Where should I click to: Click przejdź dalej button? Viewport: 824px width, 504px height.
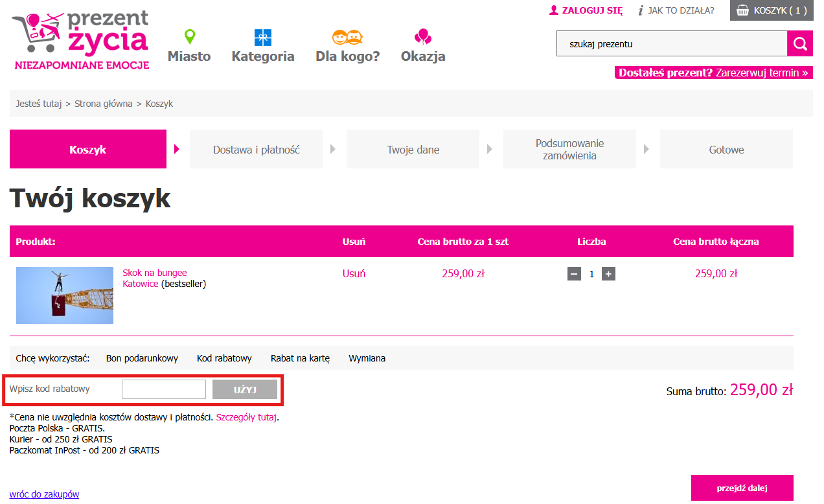pyautogui.click(x=742, y=488)
